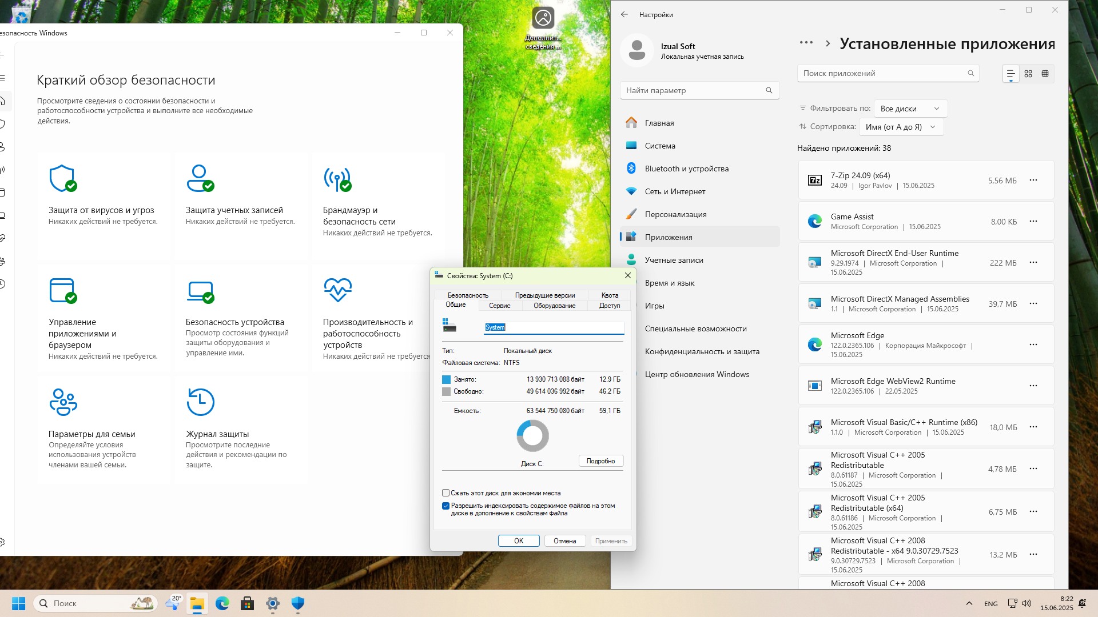Open more options for 7-Zip 24.09
1098x617 pixels.
[1033, 181]
